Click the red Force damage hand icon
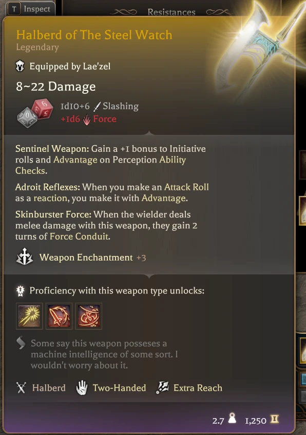 (x=87, y=120)
